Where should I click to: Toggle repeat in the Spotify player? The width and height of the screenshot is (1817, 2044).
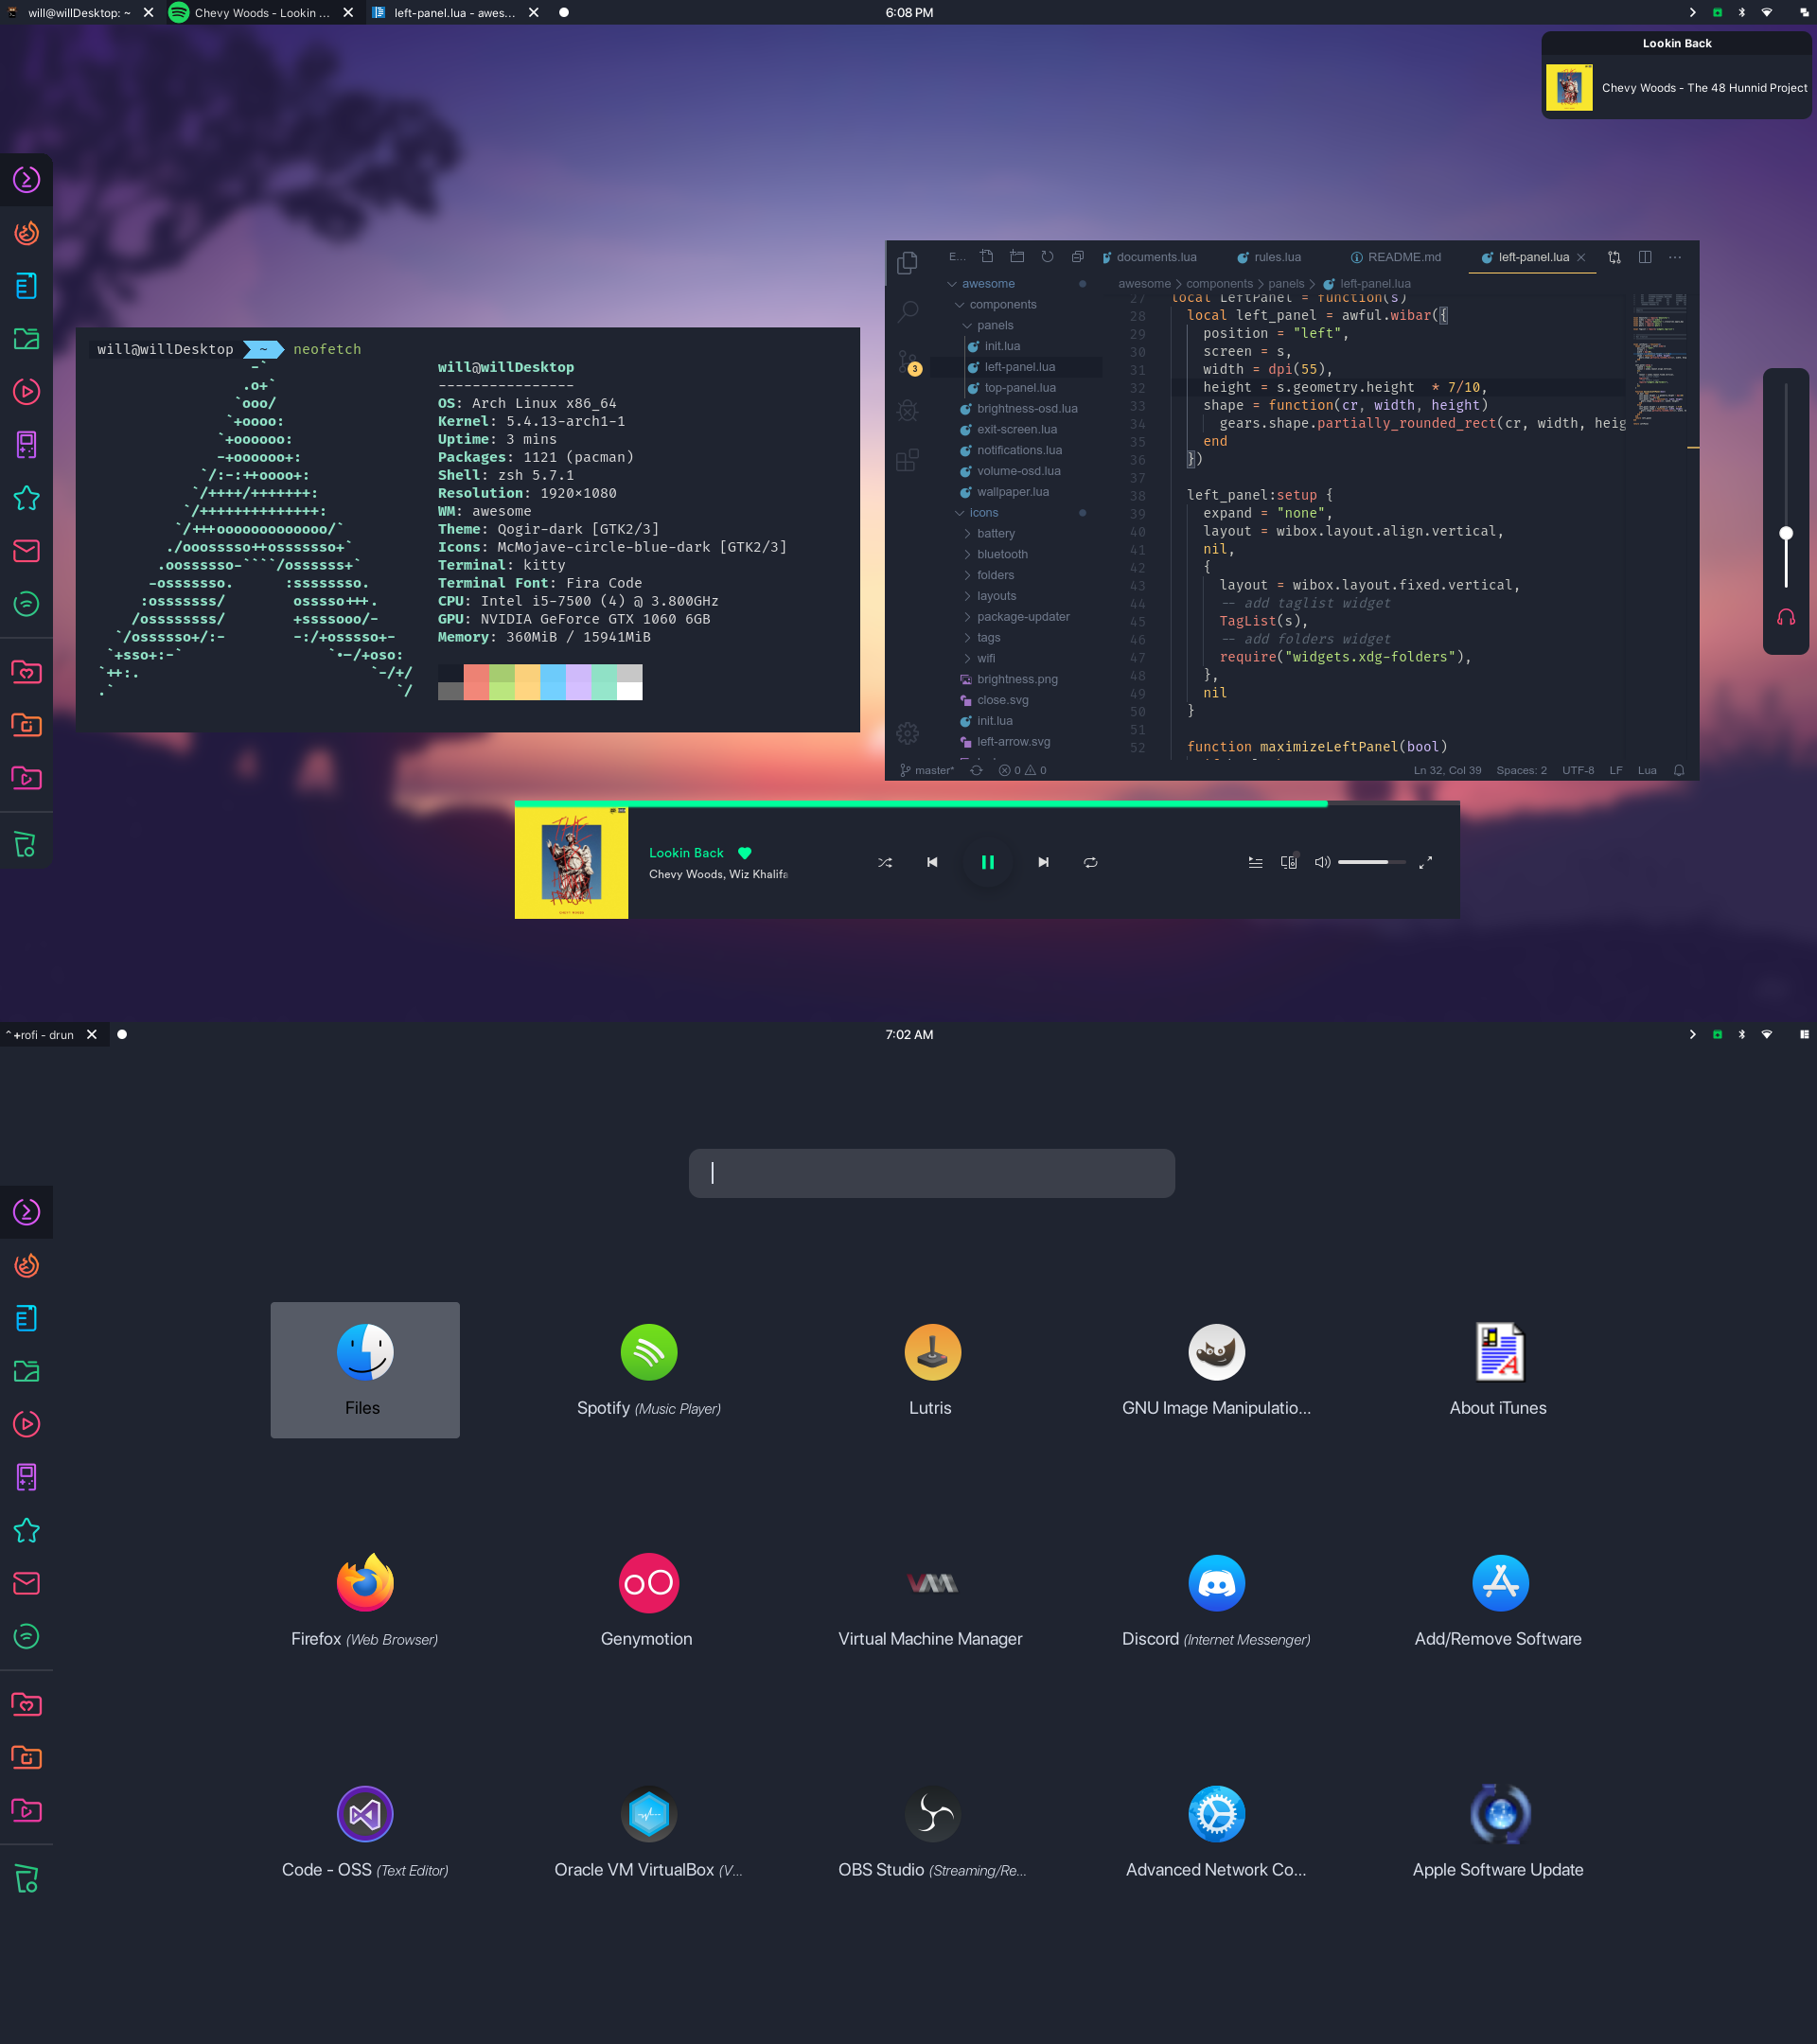click(1091, 862)
